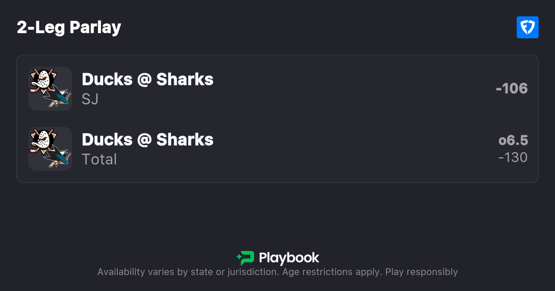Open the Playbook wordmark link

(289, 258)
